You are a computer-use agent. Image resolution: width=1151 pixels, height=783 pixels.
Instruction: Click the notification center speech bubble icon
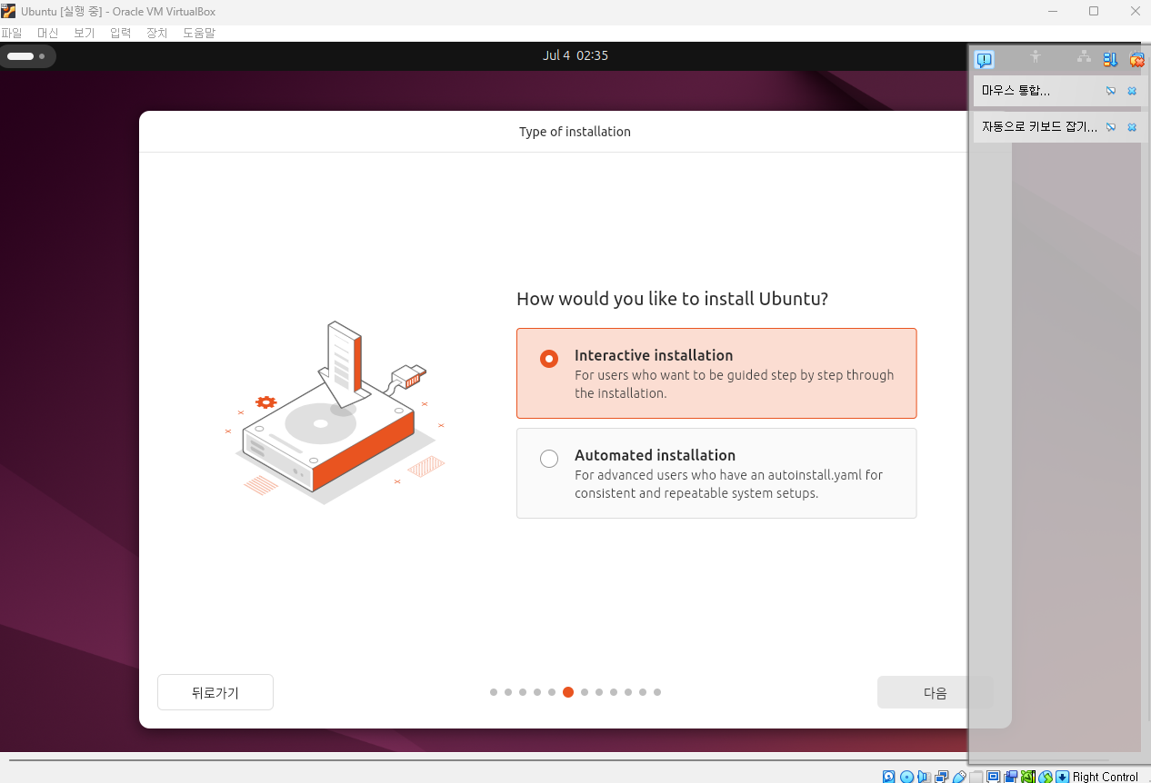click(985, 60)
